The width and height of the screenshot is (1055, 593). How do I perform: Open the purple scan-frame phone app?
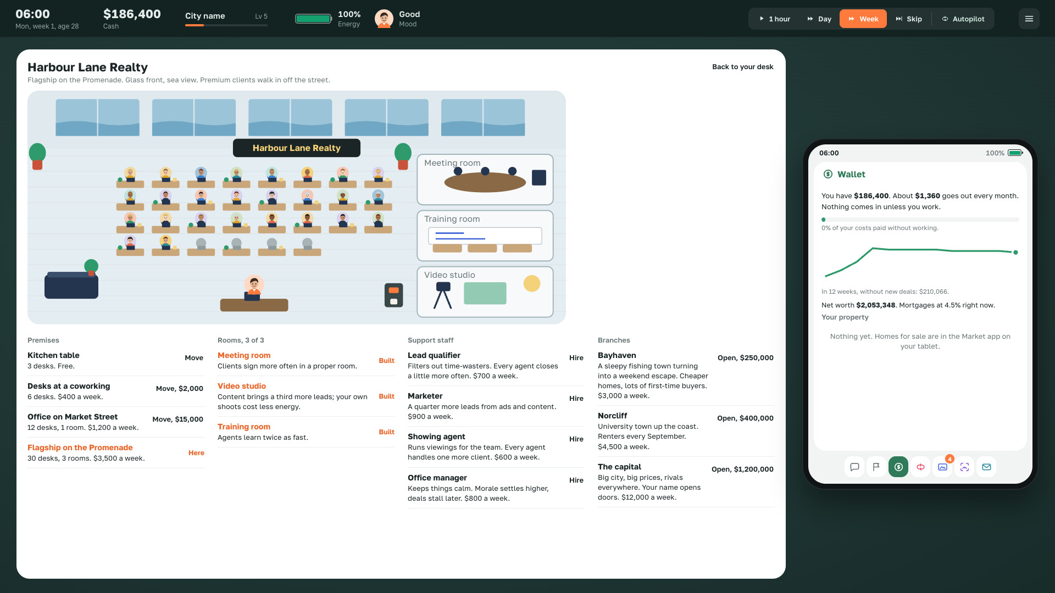(x=964, y=467)
